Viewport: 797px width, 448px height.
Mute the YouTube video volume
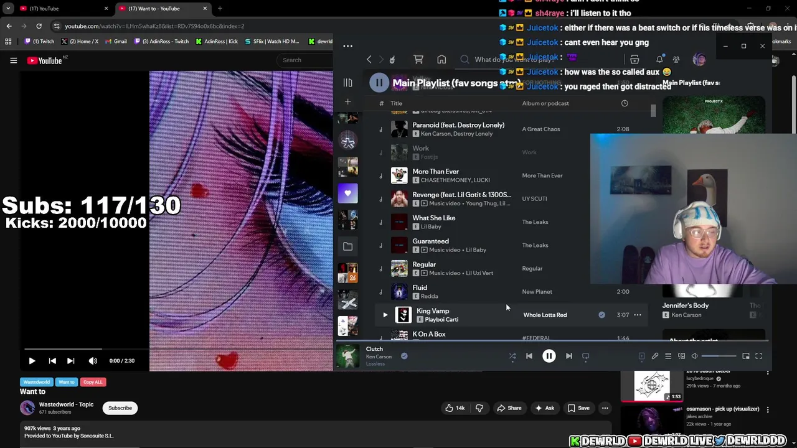(93, 361)
